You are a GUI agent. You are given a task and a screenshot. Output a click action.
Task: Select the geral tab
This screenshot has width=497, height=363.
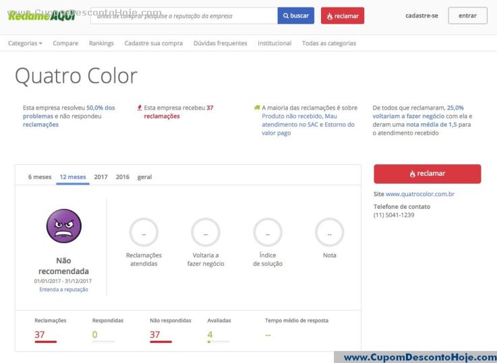(144, 177)
